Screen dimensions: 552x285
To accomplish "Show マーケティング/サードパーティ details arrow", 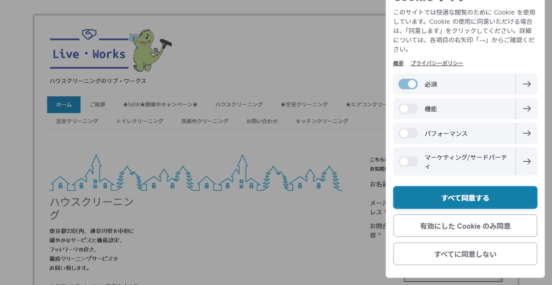I will pyautogui.click(x=527, y=161).
